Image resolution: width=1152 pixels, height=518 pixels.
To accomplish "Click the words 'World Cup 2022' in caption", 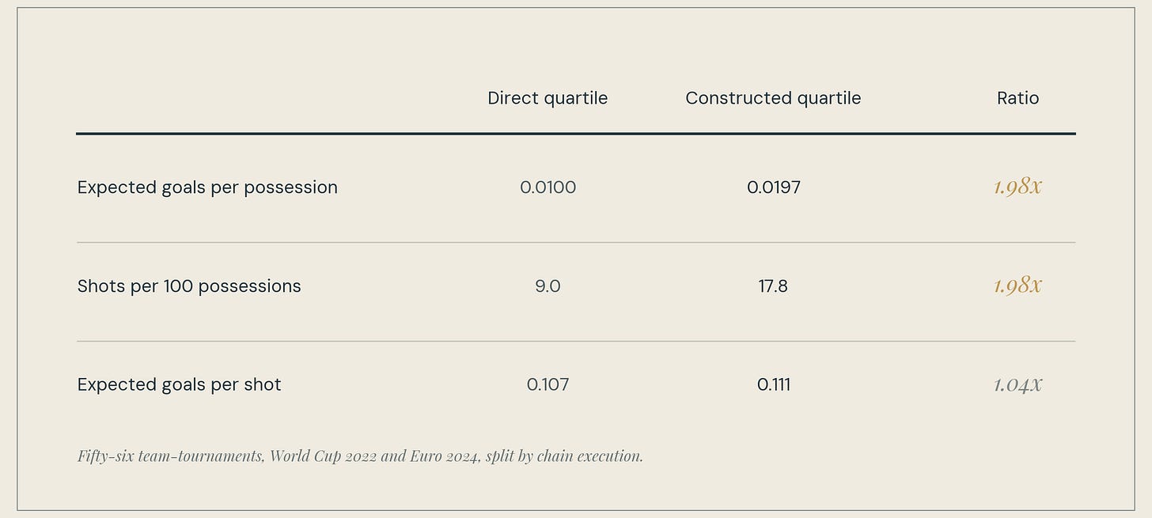I will coord(324,456).
